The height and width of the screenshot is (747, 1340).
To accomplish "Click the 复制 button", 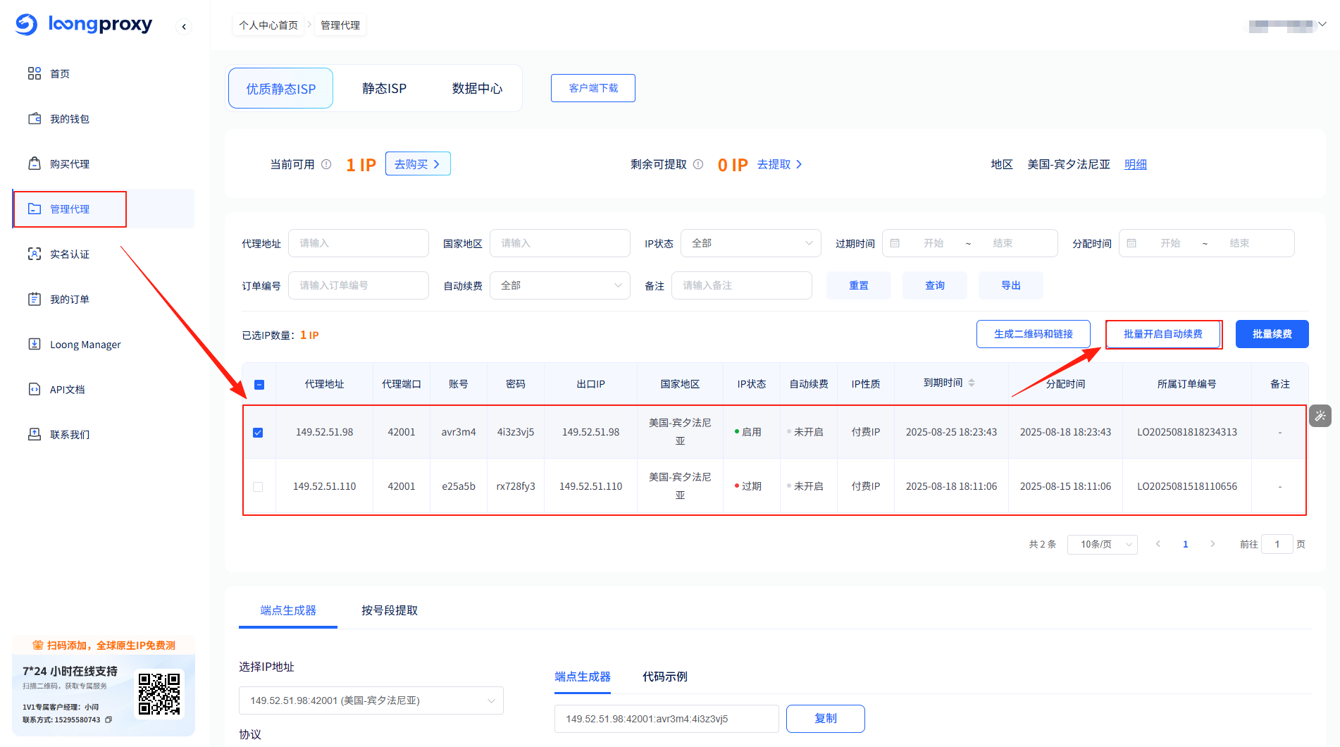I will click(825, 718).
